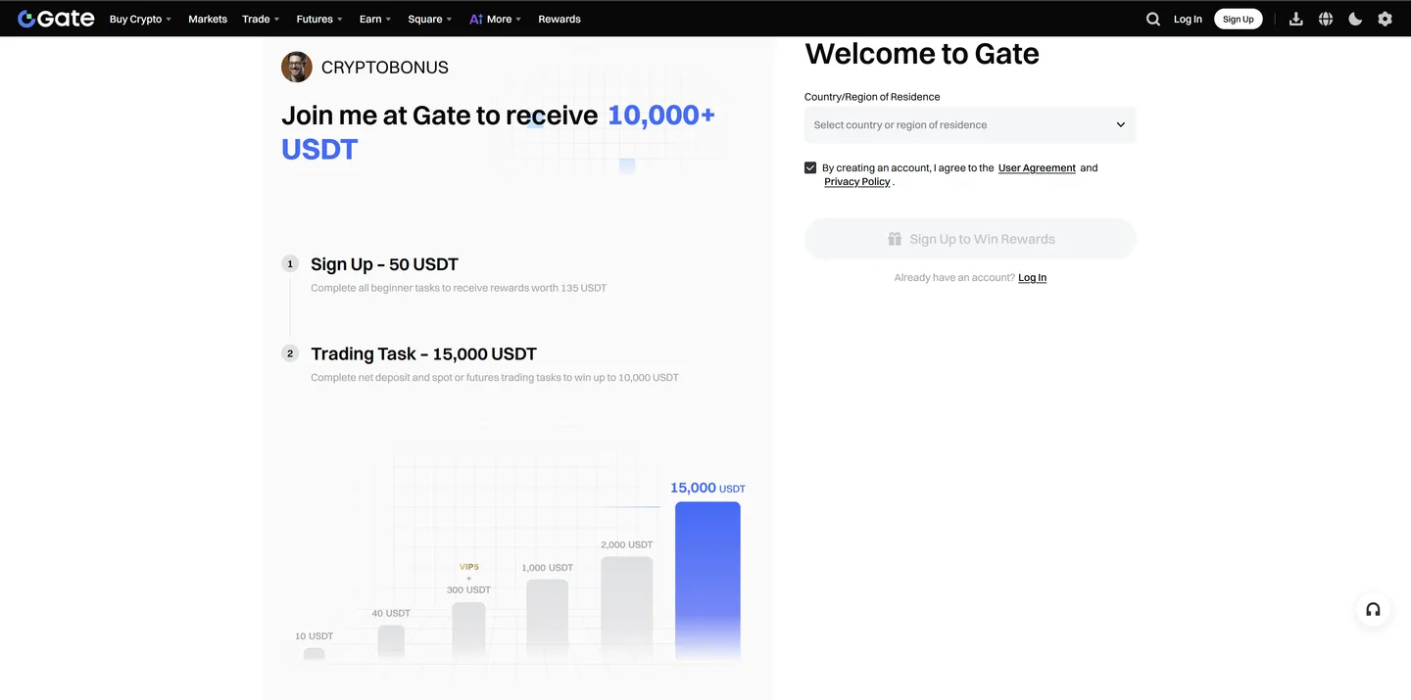Click the CRYPTOBONUS avatar photo

[297, 67]
